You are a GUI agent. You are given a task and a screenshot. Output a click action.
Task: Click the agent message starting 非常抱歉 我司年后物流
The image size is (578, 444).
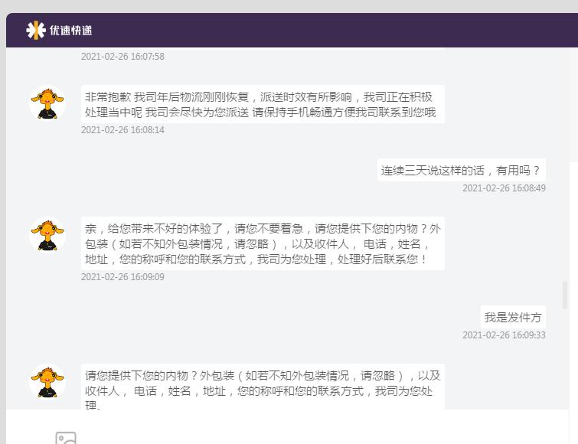coord(263,104)
